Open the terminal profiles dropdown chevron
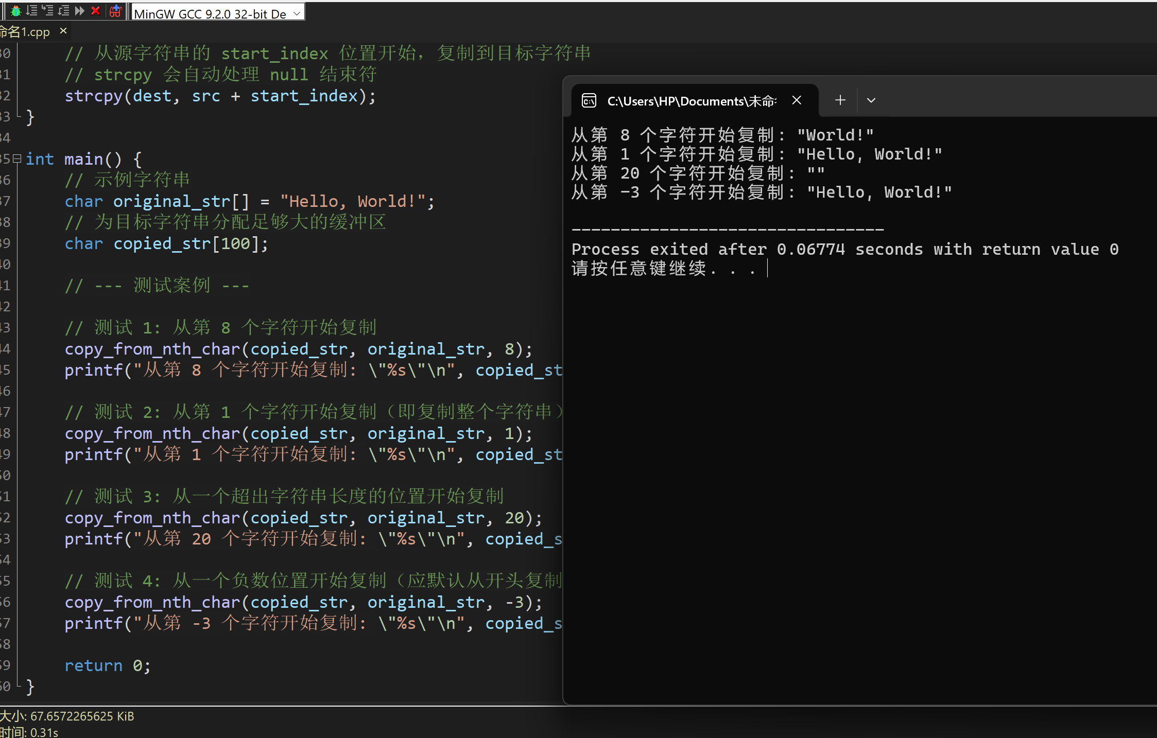This screenshot has height=738, width=1157. (871, 100)
